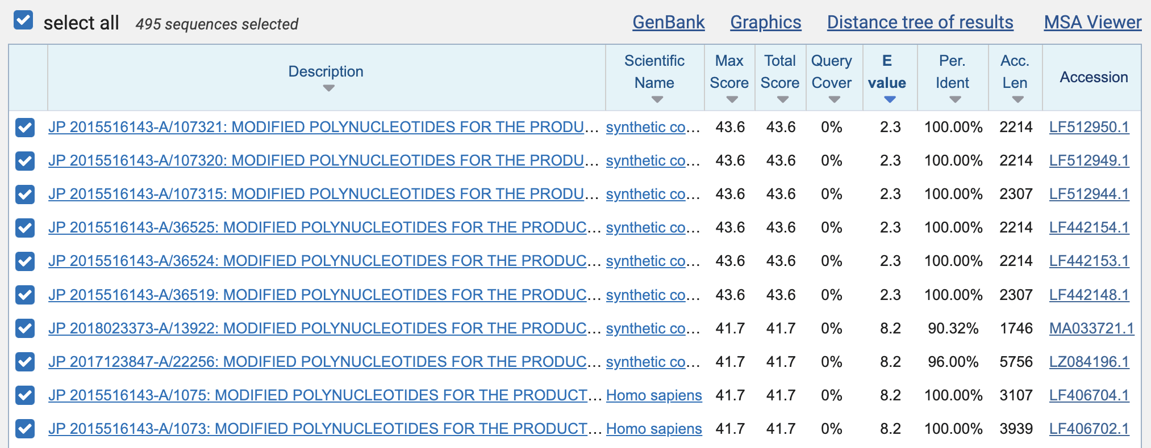Image resolution: width=1151 pixels, height=448 pixels.
Task: Open Distance tree of results
Action: tap(920, 23)
